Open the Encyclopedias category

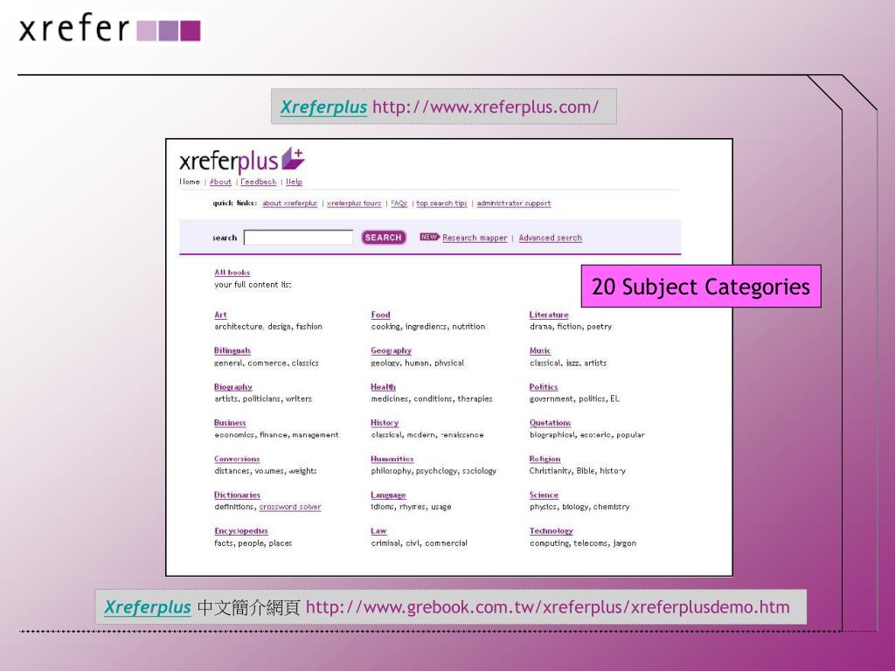click(241, 531)
